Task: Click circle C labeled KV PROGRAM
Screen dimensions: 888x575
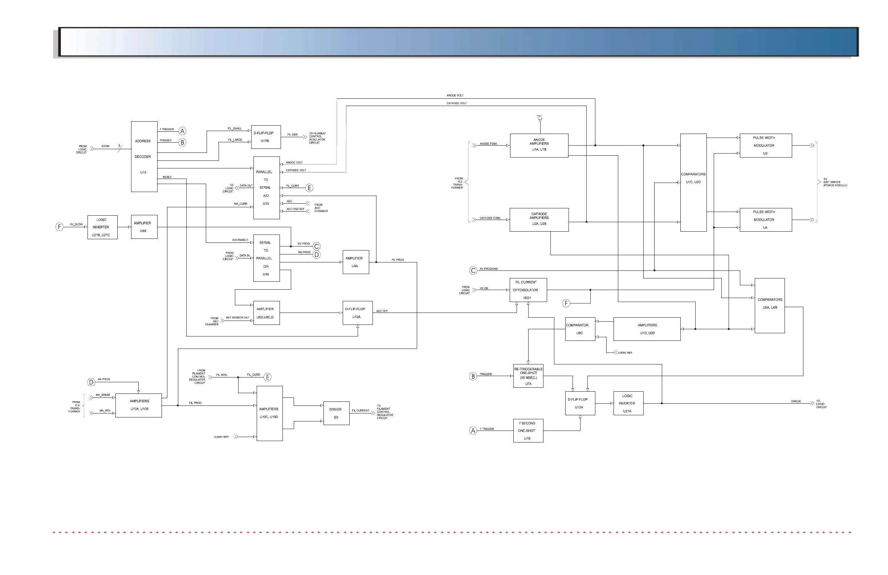Action: point(473,270)
